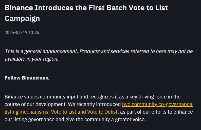The width and height of the screenshot is (201, 130).
Task: Click the article headline 'Binance Introduces the First Batch'
Action: click(66, 8)
